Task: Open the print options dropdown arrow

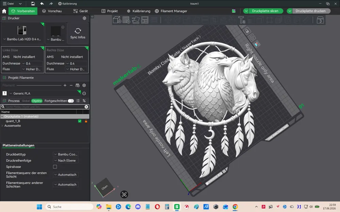Action: point(289,11)
